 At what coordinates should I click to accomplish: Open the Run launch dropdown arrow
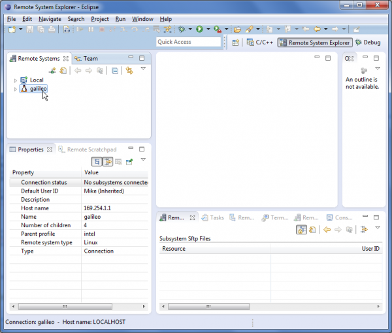208,29
